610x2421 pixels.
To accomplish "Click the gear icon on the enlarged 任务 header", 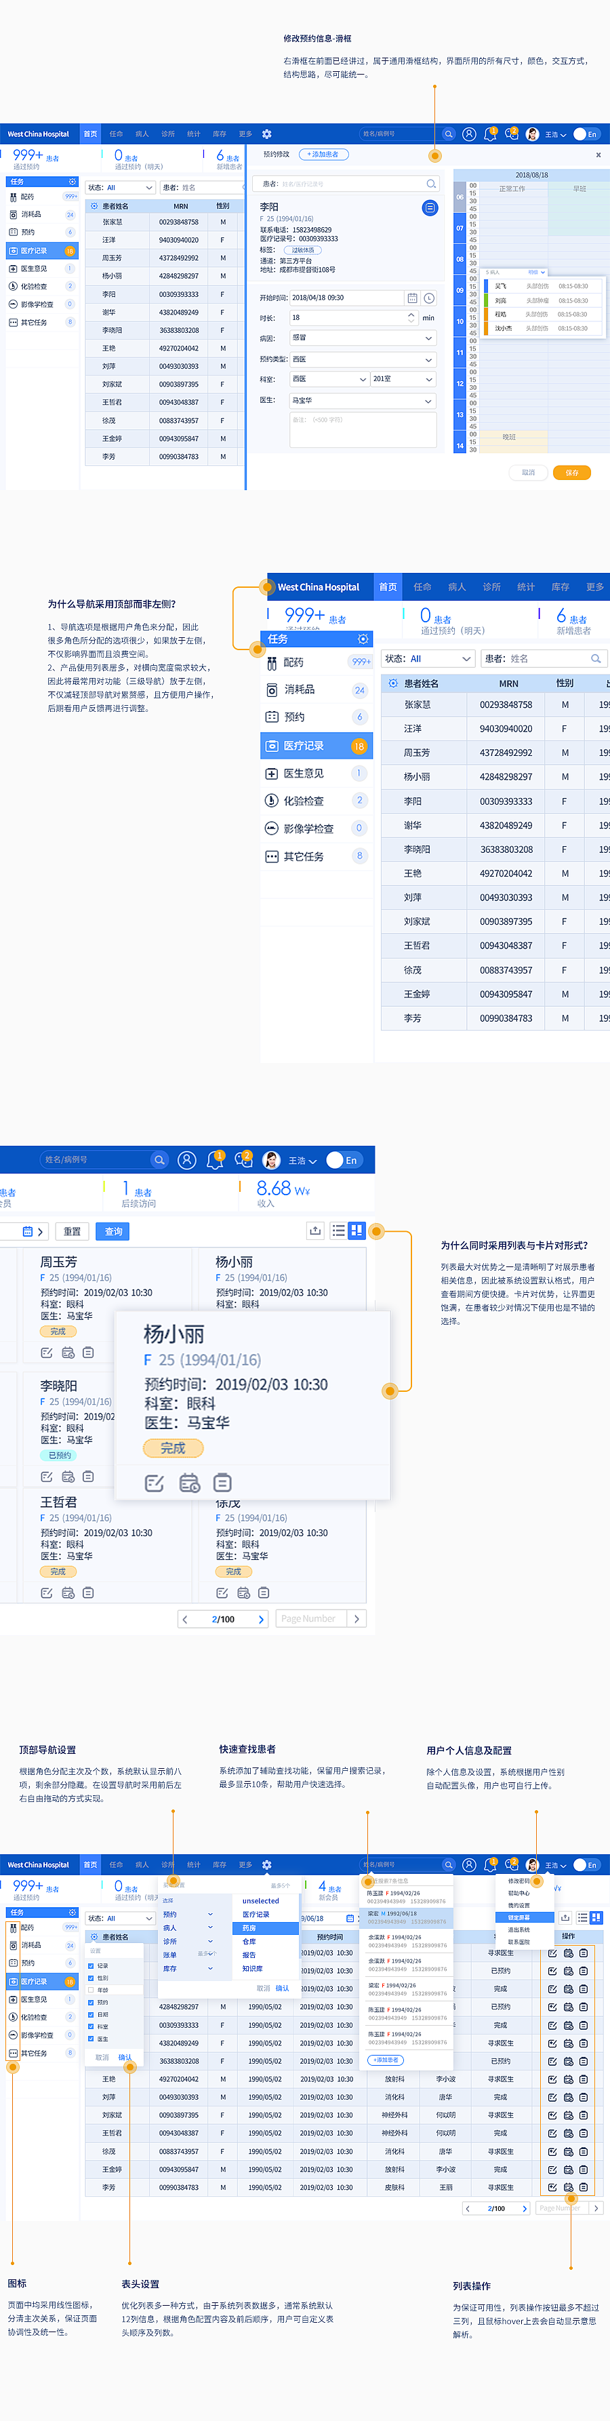I will pyautogui.click(x=364, y=639).
